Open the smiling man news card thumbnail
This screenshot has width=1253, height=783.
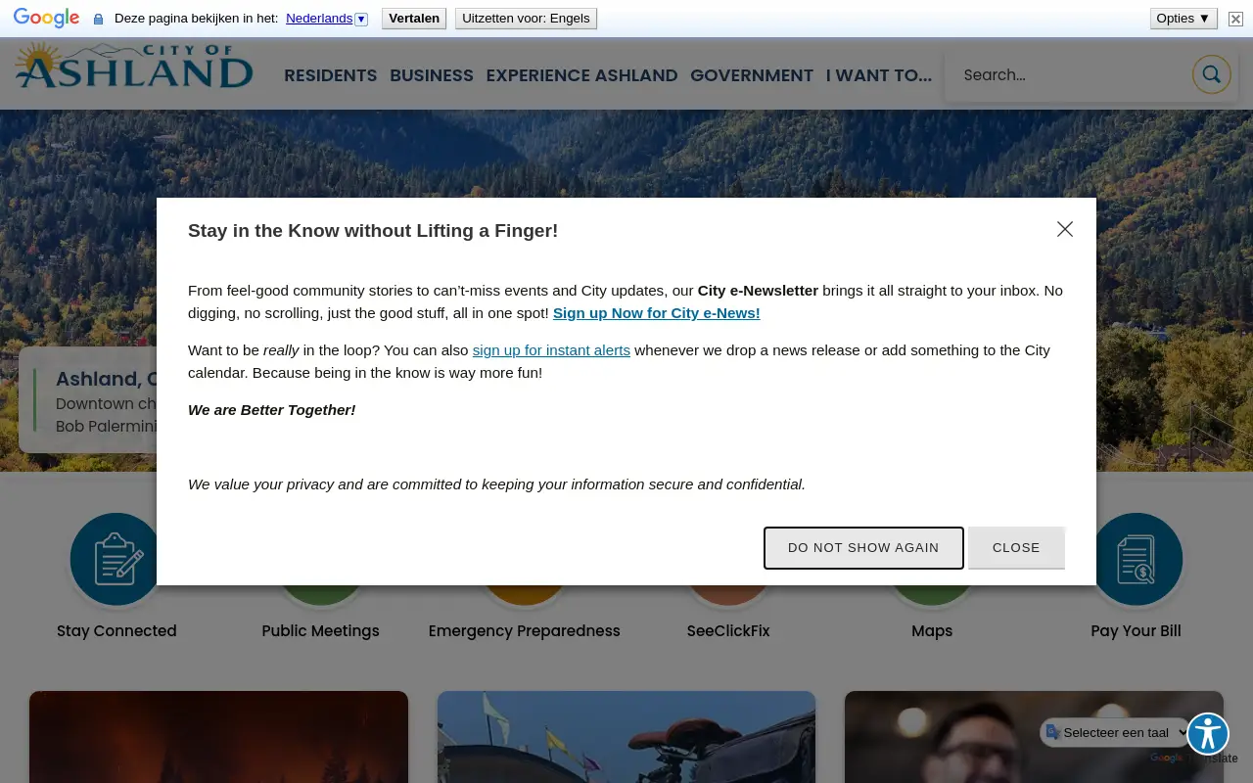1034,737
